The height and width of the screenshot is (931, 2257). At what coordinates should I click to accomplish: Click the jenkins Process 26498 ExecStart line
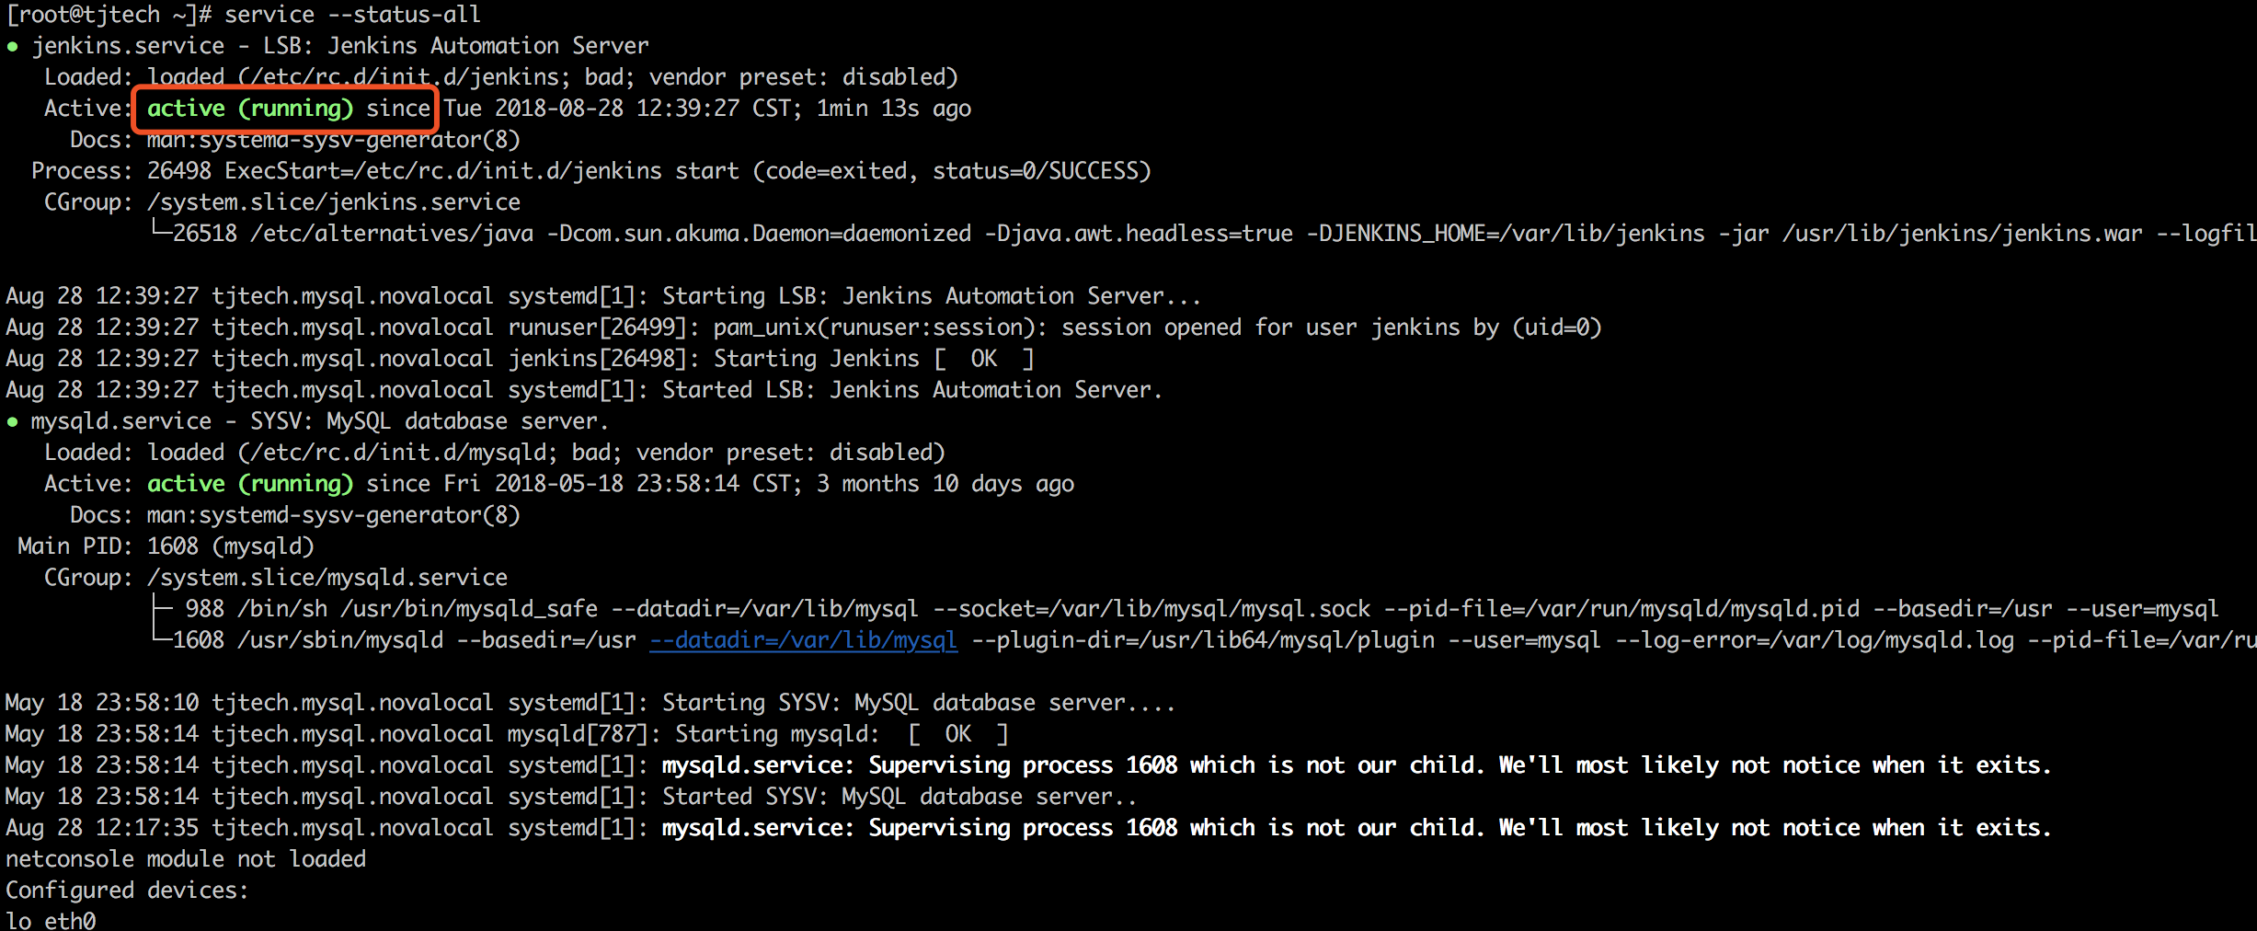(x=590, y=171)
